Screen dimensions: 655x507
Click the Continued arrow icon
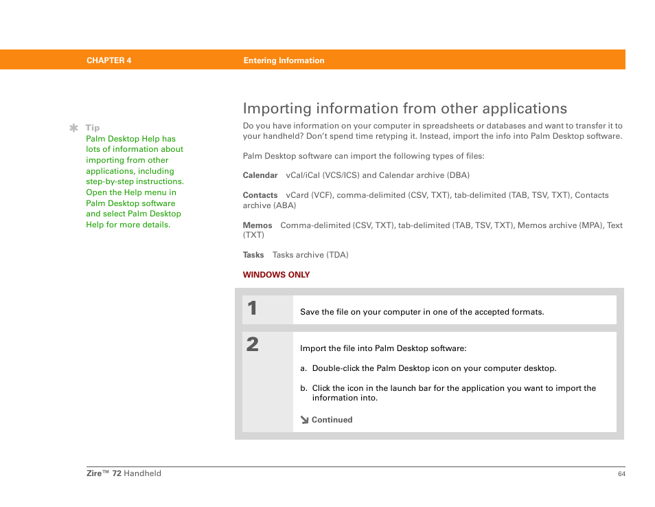pyautogui.click(x=305, y=420)
